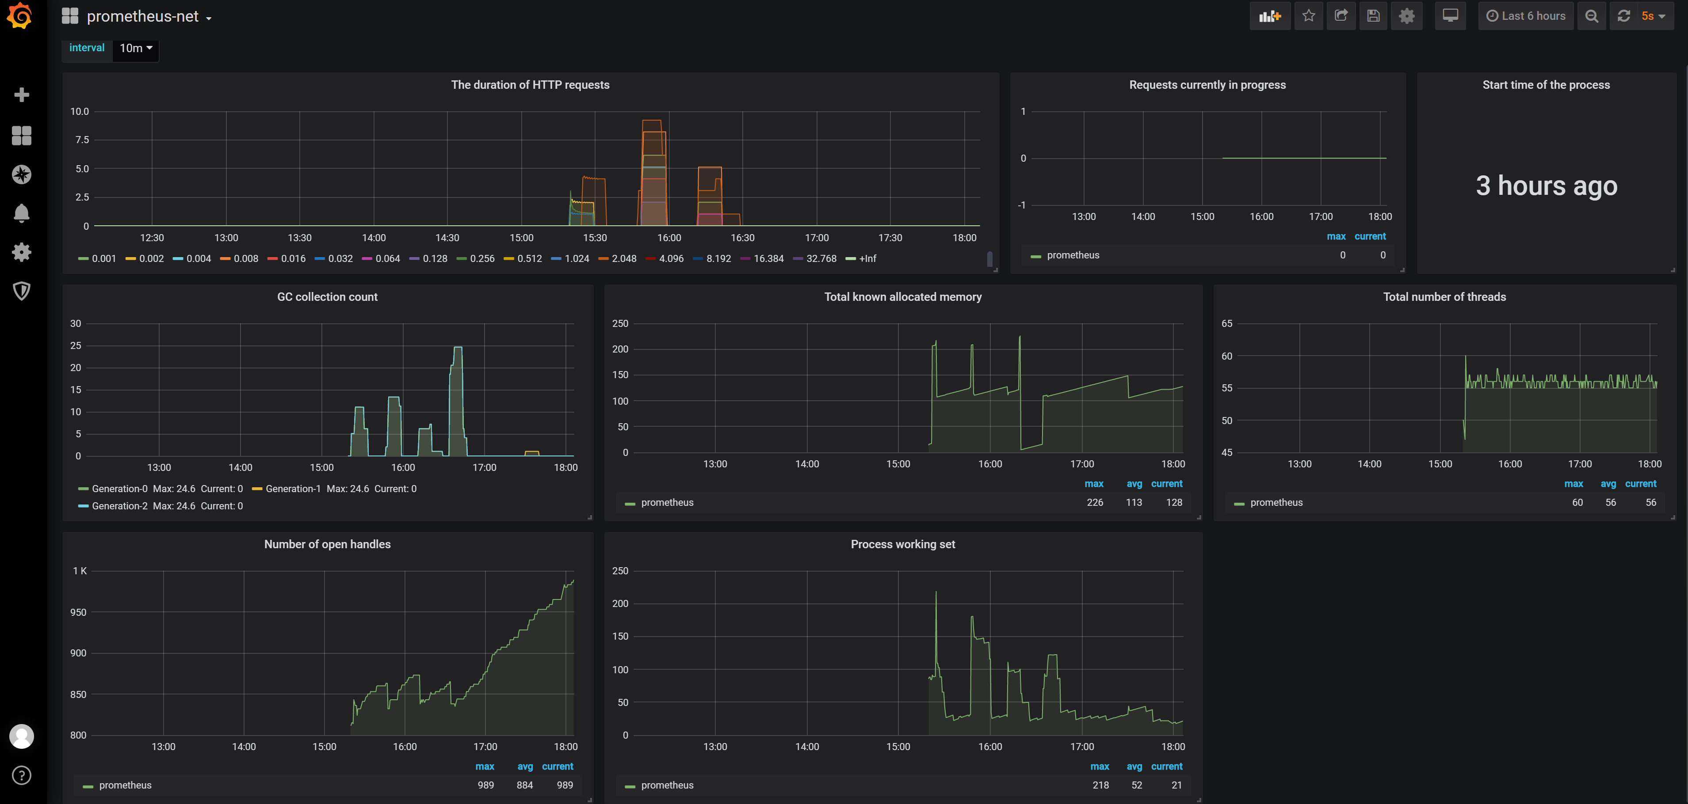Click the Add panel icon

1269,16
